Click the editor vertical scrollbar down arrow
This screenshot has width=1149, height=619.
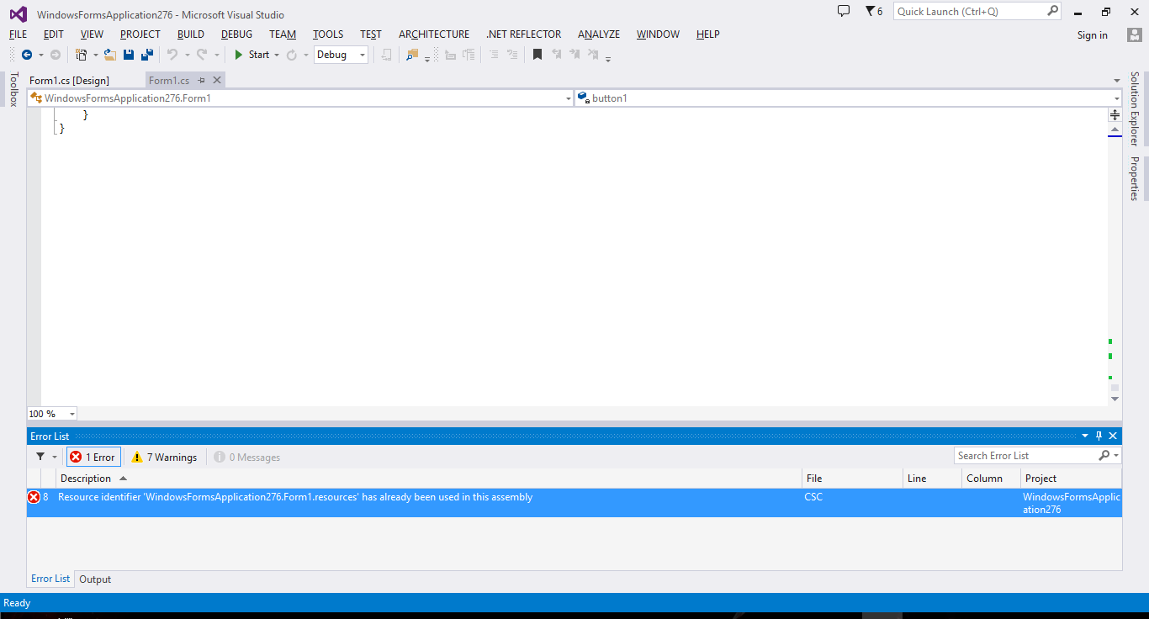1115,399
